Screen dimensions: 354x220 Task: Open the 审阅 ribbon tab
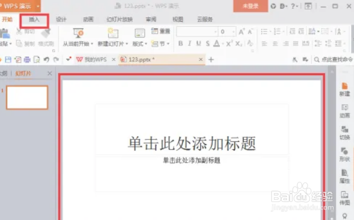click(151, 20)
